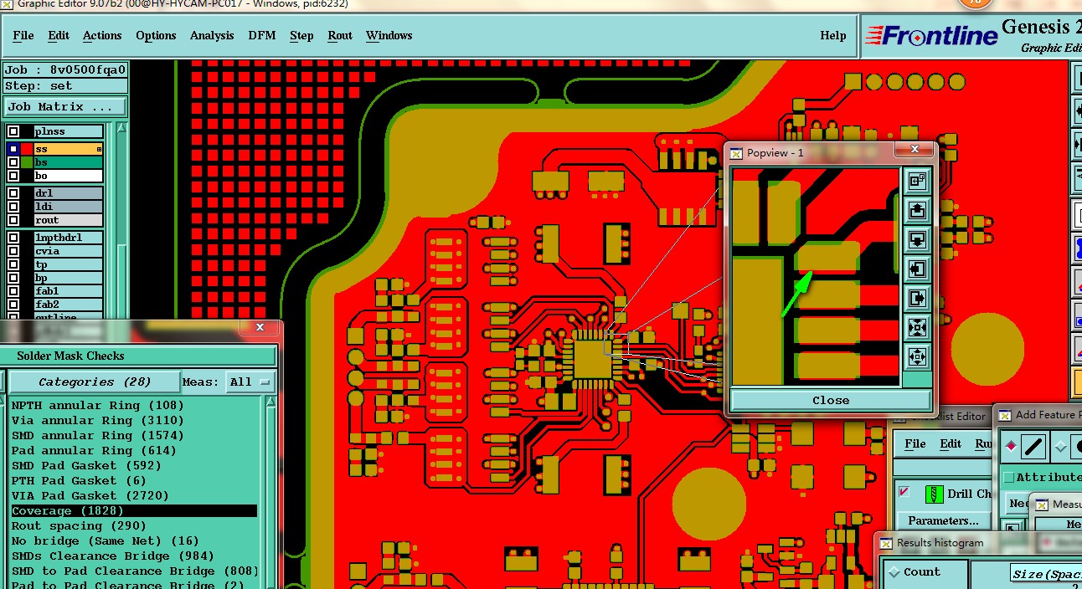Pan the Popview down with down-arrow icon
This screenshot has height=589, width=1082.
click(x=917, y=239)
